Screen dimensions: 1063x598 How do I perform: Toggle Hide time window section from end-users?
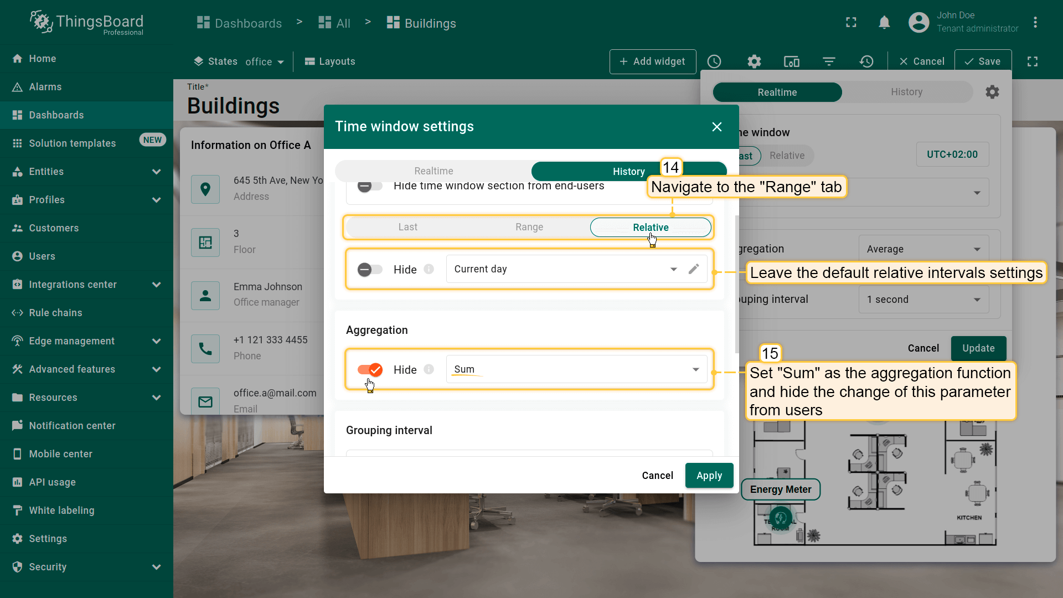pyautogui.click(x=370, y=186)
